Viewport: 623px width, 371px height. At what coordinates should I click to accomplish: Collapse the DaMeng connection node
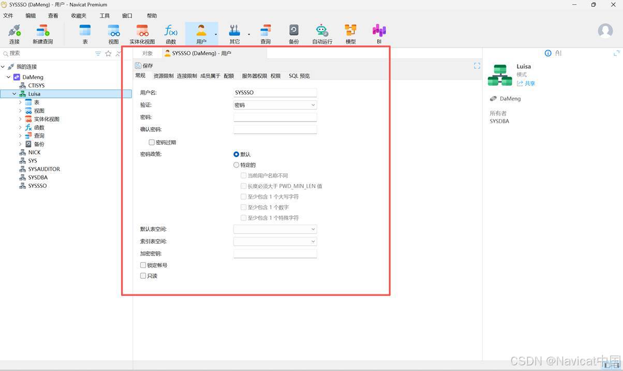tap(9, 77)
